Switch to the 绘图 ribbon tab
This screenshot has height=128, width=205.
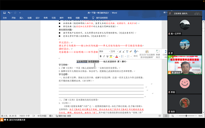coord(30,18)
